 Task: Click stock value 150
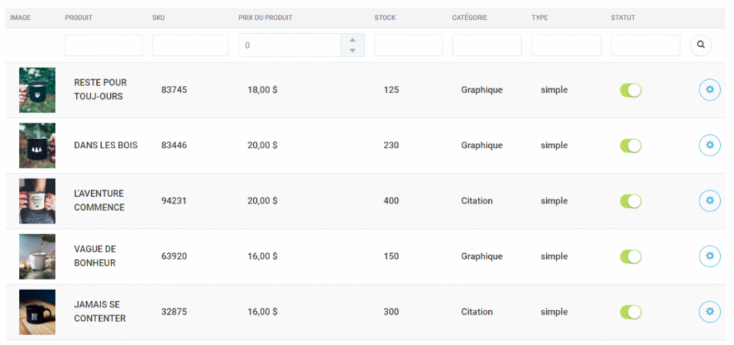pyautogui.click(x=391, y=256)
